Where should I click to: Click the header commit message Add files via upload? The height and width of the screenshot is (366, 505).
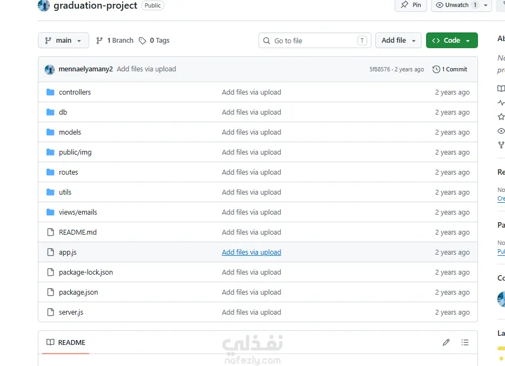pos(146,69)
